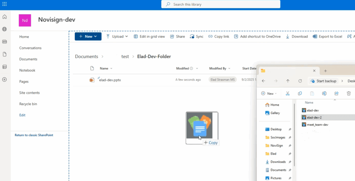Image resolution: width=355 pixels, height=181 pixels.
Task: Open Conversations in site navigation
Action: tap(31, 48)
